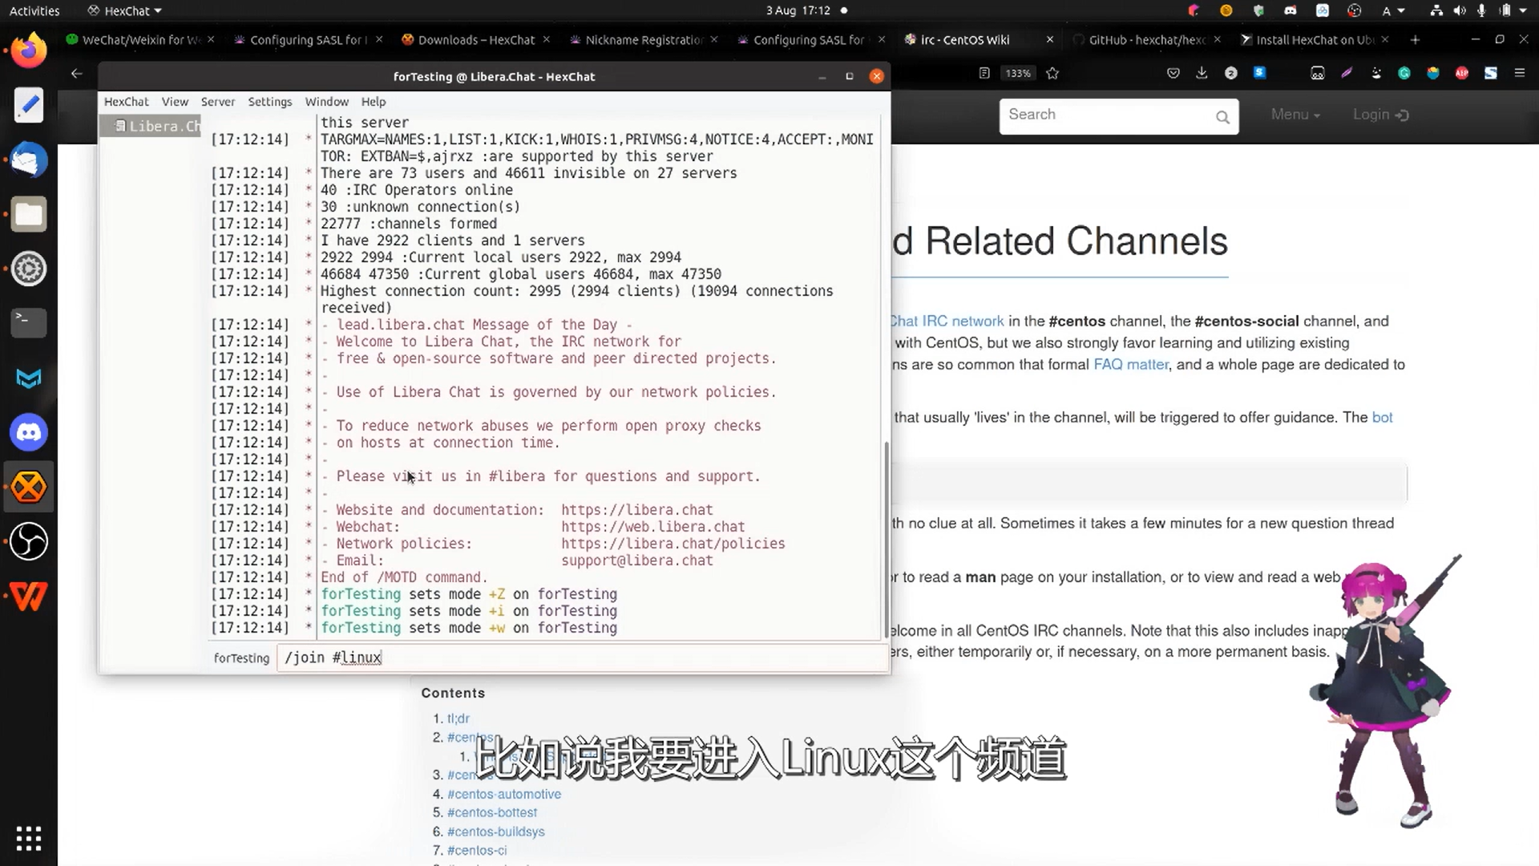Click the Pocket save icon
The height and width of the screenshot is (866, 1539).
pyautogui.click(x=1173, y=73)
